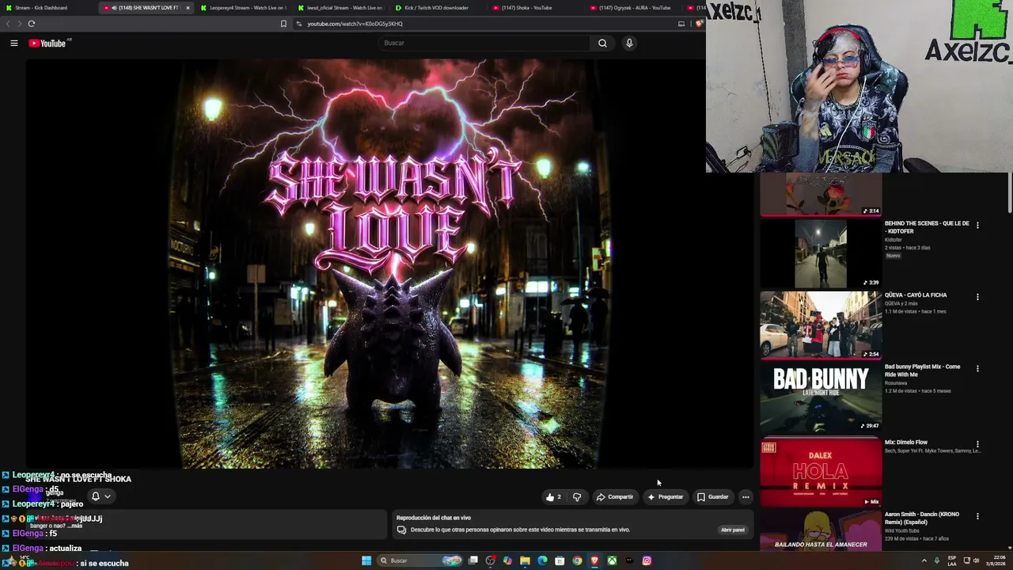This screenshot has width=1013, height=570.
Task: Open Microsoft Store from the taskbar
Action: click(560, 560)
